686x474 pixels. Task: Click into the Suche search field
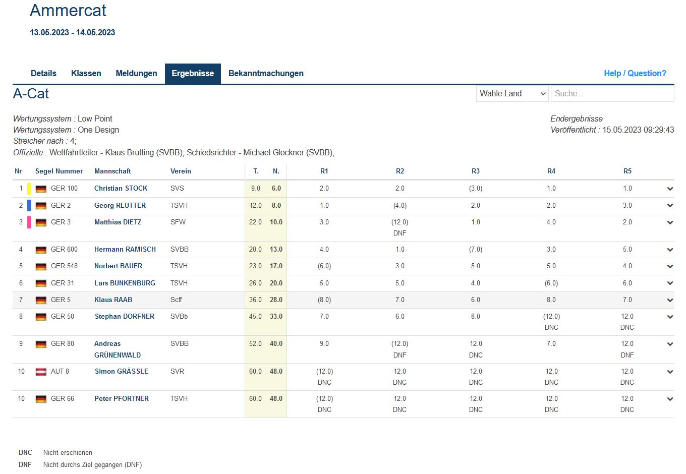[x=612, y=94]
